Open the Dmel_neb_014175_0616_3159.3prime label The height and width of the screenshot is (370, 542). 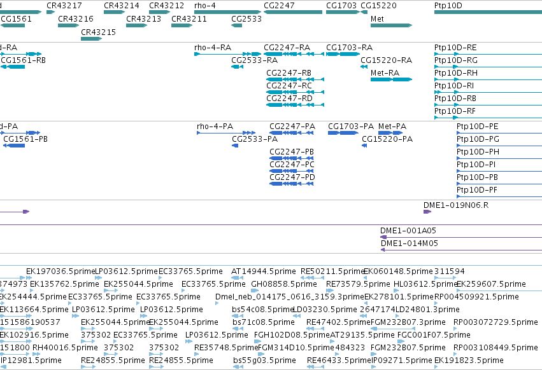pyautogui.click(x=290, y=297)
